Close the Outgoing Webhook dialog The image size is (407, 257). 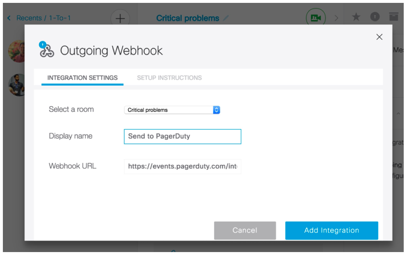379,37
